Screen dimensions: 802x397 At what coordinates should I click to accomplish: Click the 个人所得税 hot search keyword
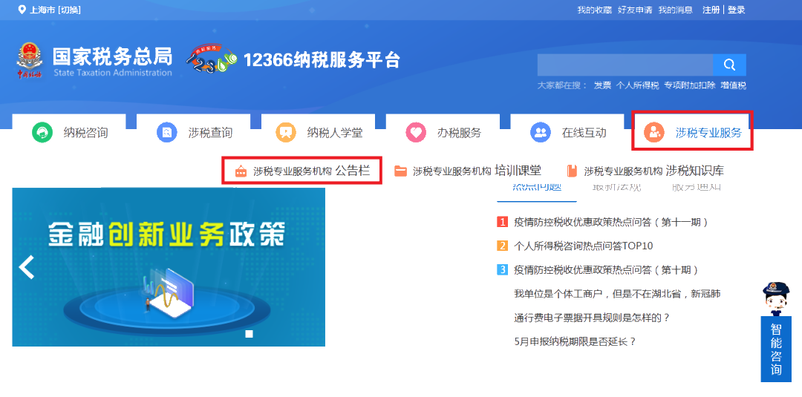click(637, 85)
